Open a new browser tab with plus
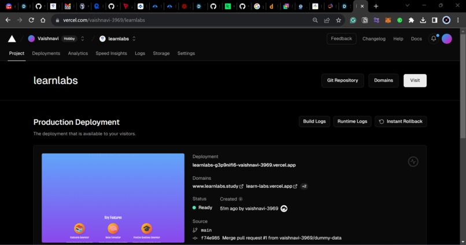The height and width of the screenshot is (245, 466). click(x=376, y=6)
